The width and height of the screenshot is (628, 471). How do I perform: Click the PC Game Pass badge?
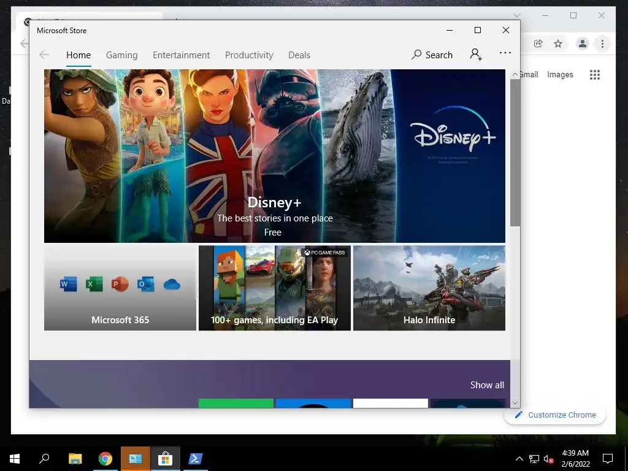(324, 252)
